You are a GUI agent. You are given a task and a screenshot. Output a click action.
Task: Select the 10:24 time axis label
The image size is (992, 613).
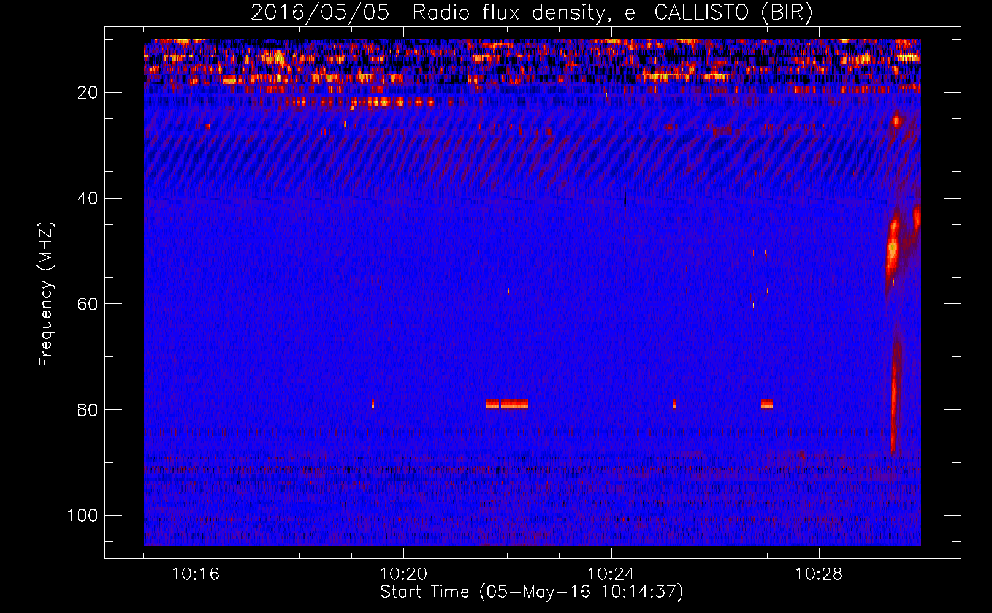pyautogui.click(x=611, y=574)
